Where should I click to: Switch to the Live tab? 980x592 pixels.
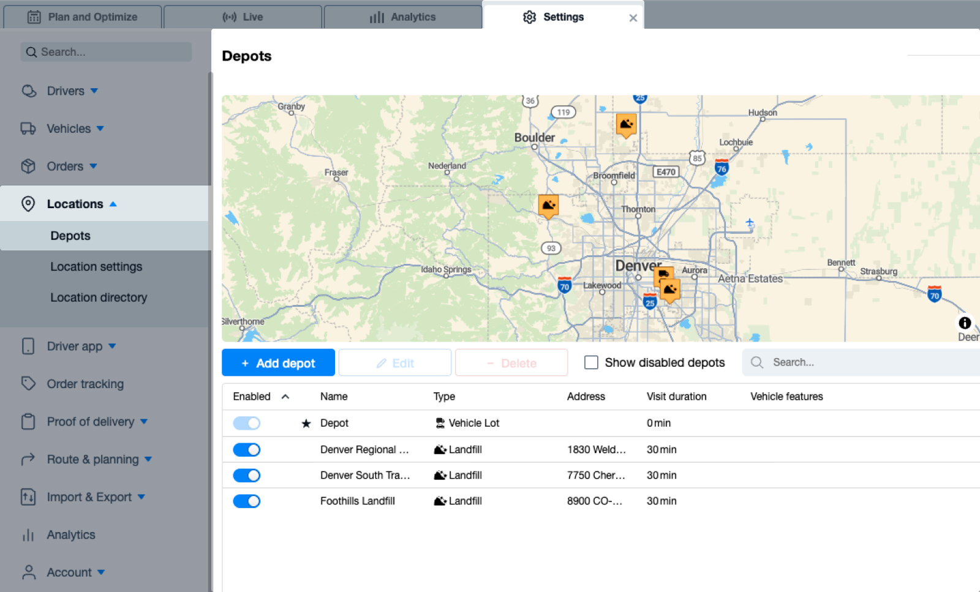pyautogui.click(x=243, y=17)
